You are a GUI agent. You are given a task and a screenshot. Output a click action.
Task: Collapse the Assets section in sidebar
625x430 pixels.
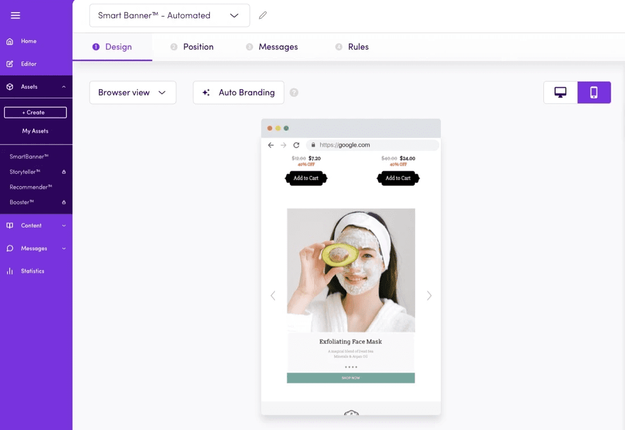click(63, 87)
